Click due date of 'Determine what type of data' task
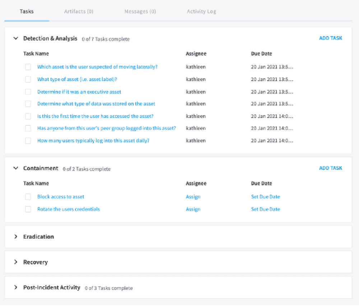The width and height of the screenshot is (359, 306). point(272,104)
